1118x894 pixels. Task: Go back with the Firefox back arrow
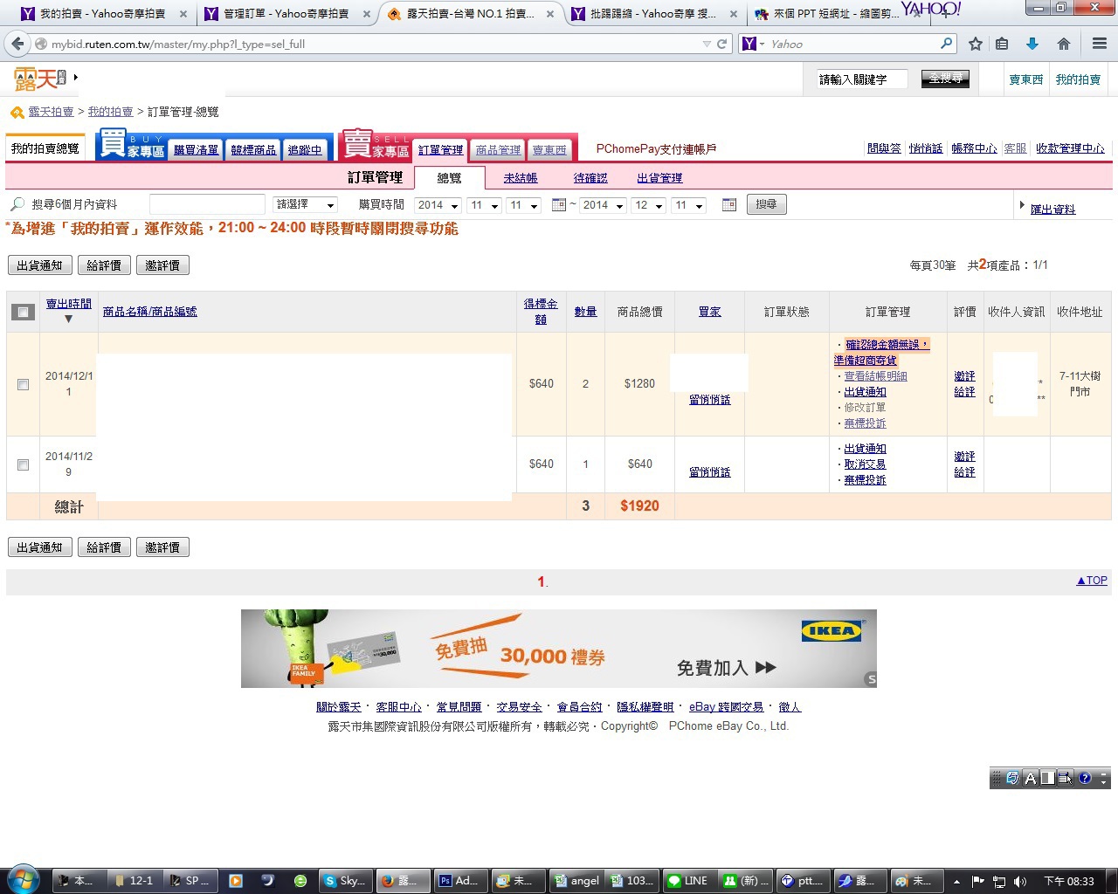coord(17,44)
